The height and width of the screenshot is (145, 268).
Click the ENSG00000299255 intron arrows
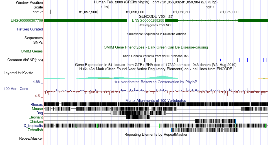[x=208, y=21]
